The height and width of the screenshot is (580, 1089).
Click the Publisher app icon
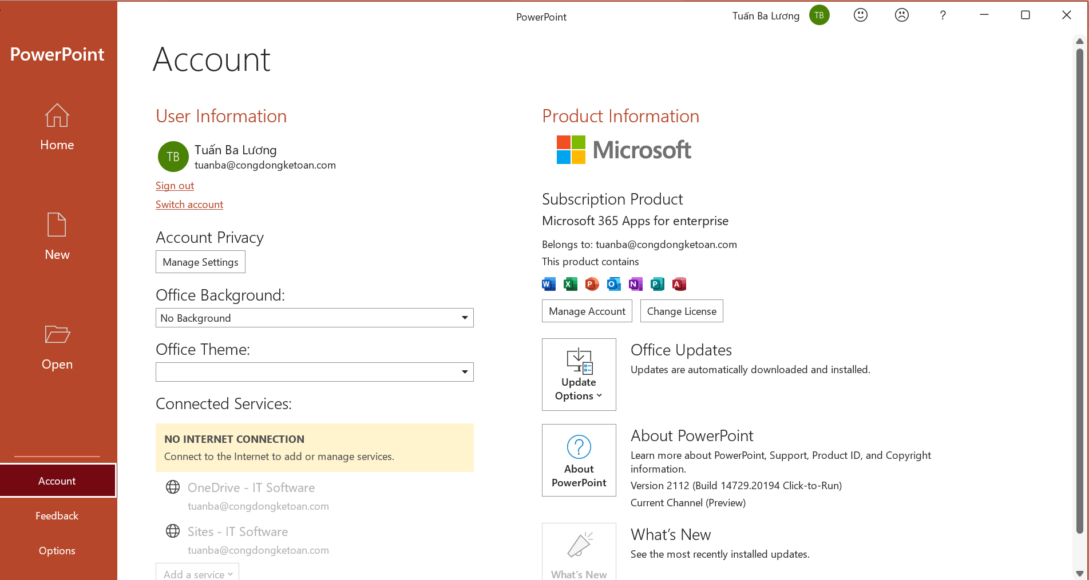[x=658, y=284]
